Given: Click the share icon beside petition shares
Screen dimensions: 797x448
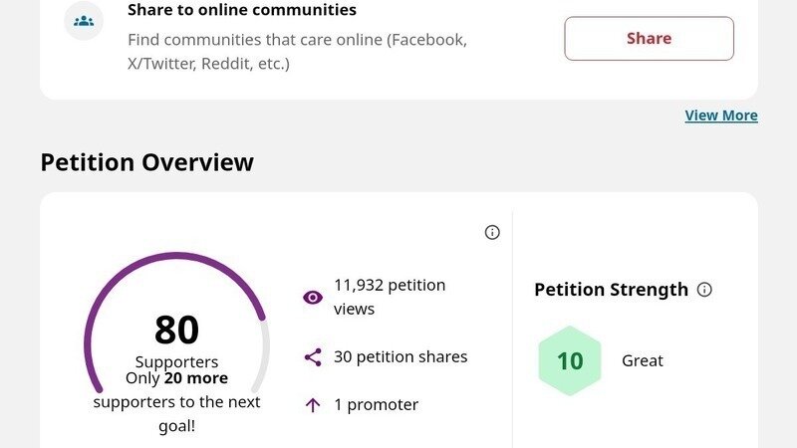Looking at the screenshot, I should [313, 356].
